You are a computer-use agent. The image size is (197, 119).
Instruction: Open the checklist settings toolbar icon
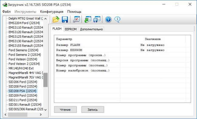[76, 20]
